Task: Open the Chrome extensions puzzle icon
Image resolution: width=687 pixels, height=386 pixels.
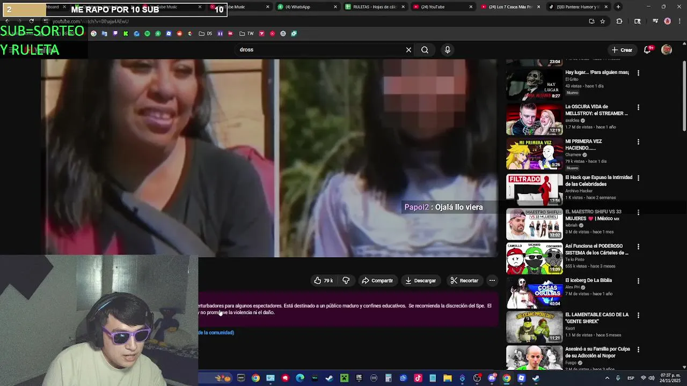Action: point(619,21)
